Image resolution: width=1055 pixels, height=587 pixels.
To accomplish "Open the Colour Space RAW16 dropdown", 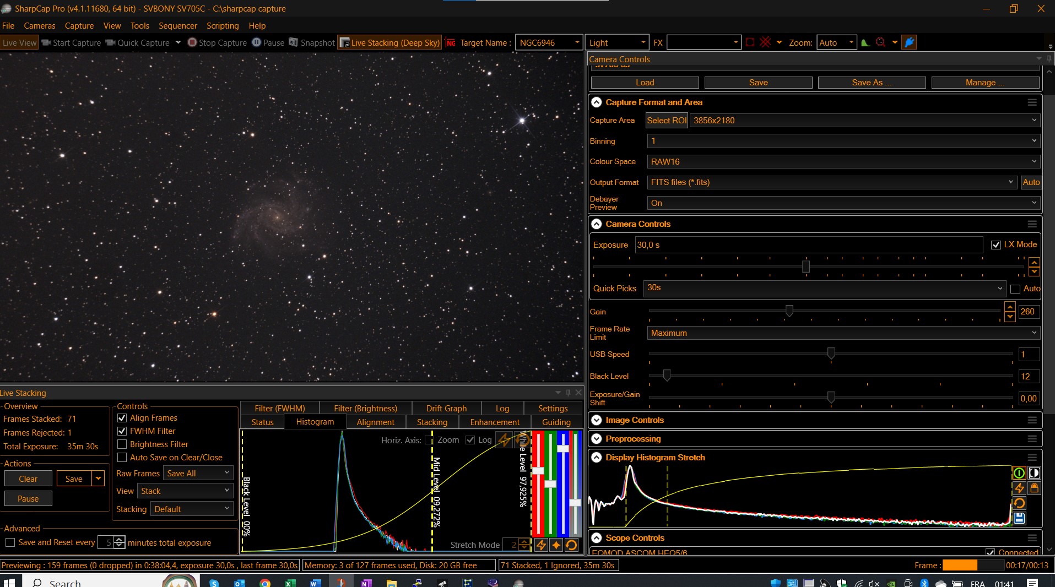I will click(843, 162).
